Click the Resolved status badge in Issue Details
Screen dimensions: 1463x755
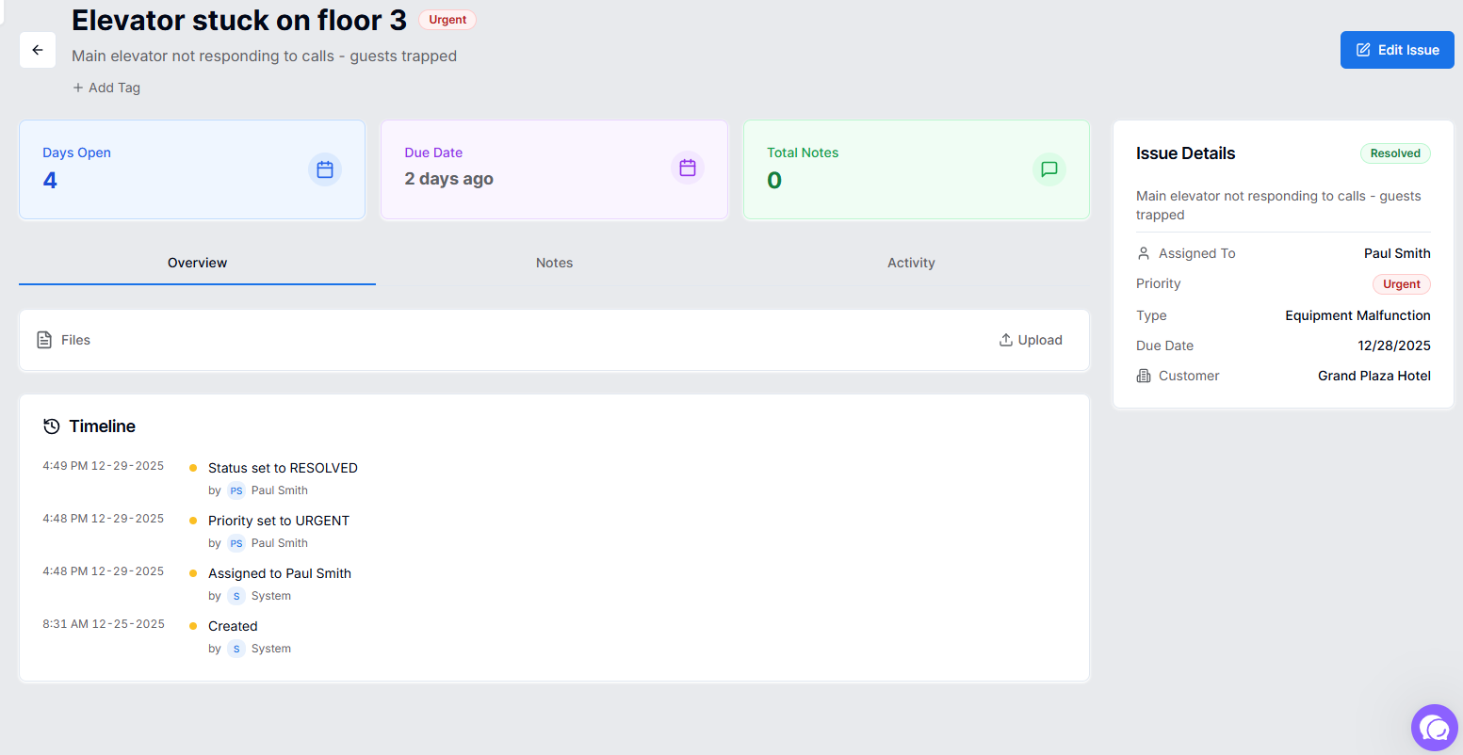click(1394, 153)
